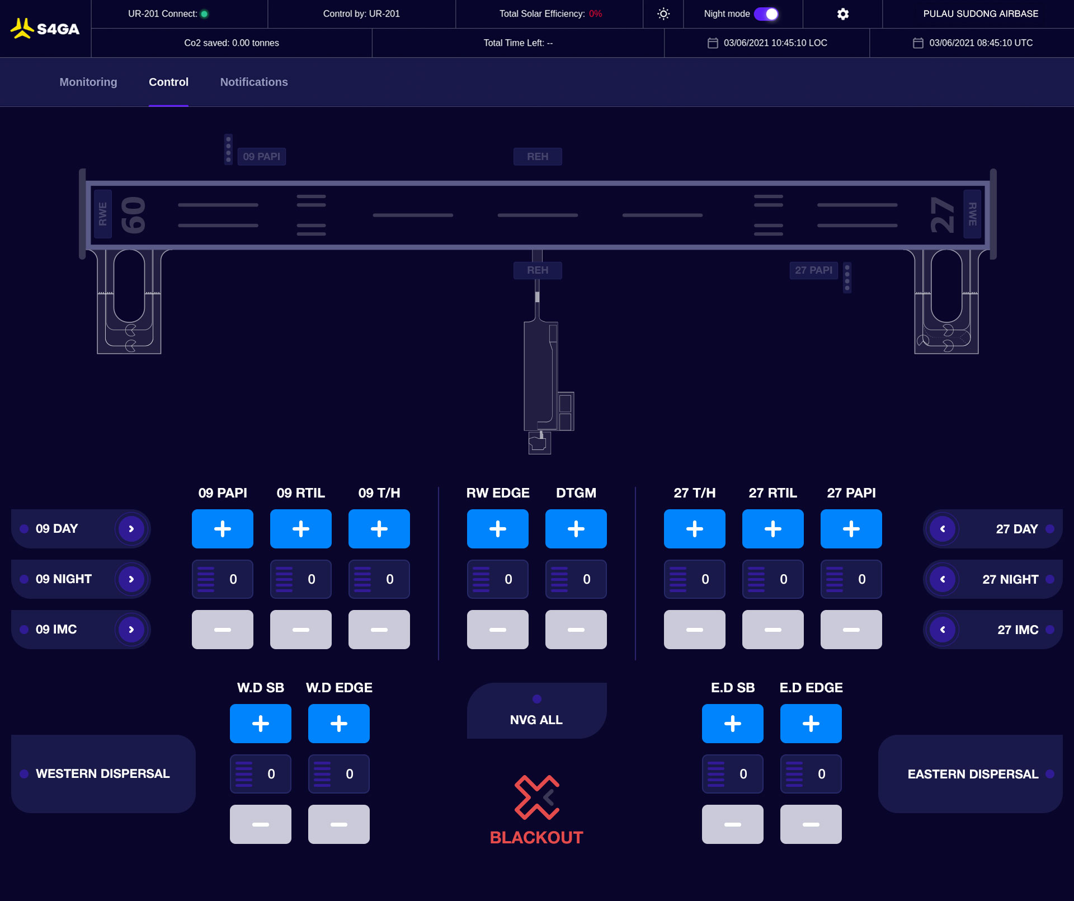The width and height of the screenshot is (1074, 901).
Task: Select 09 PAPI label on runway map
Action: click(261, 157)
